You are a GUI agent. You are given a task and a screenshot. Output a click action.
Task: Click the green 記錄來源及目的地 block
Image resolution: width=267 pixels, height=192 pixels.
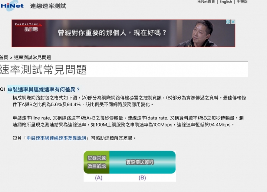(96, 162)
